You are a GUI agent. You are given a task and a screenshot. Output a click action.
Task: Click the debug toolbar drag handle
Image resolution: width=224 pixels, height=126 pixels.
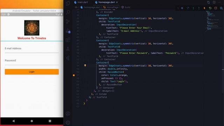point(178,8)
